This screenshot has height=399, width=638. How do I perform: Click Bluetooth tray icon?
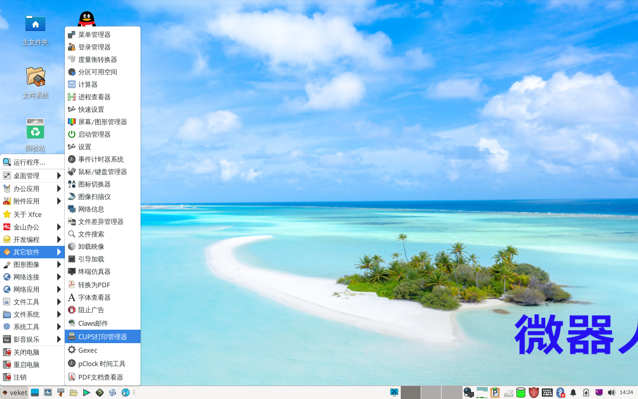pyautogui.click(x=560, y=393)
